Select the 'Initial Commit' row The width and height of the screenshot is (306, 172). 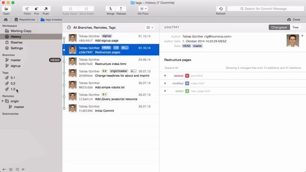[110, 108]
